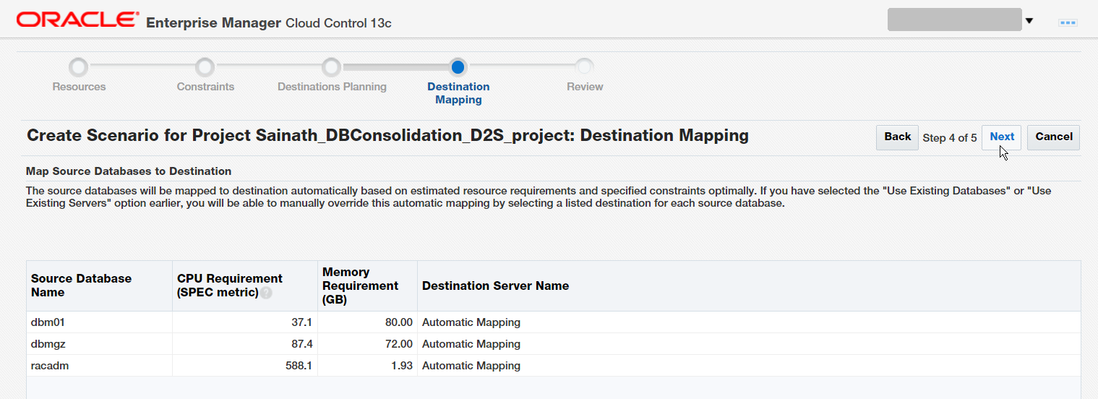Screen dimensions: 1098x399
Task: Click the CPU Requirement column header
Action: (244, 286)
